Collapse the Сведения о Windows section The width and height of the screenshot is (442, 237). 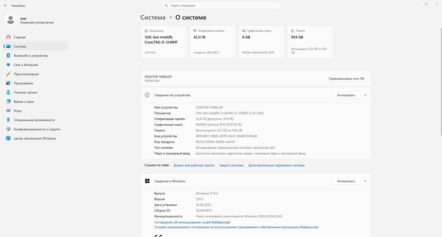(365, 181)
